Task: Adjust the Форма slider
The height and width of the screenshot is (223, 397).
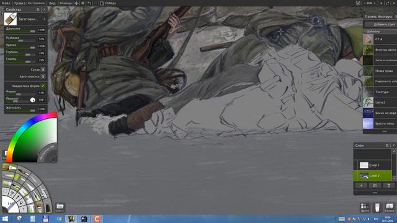Action: (x=20, y=94)
